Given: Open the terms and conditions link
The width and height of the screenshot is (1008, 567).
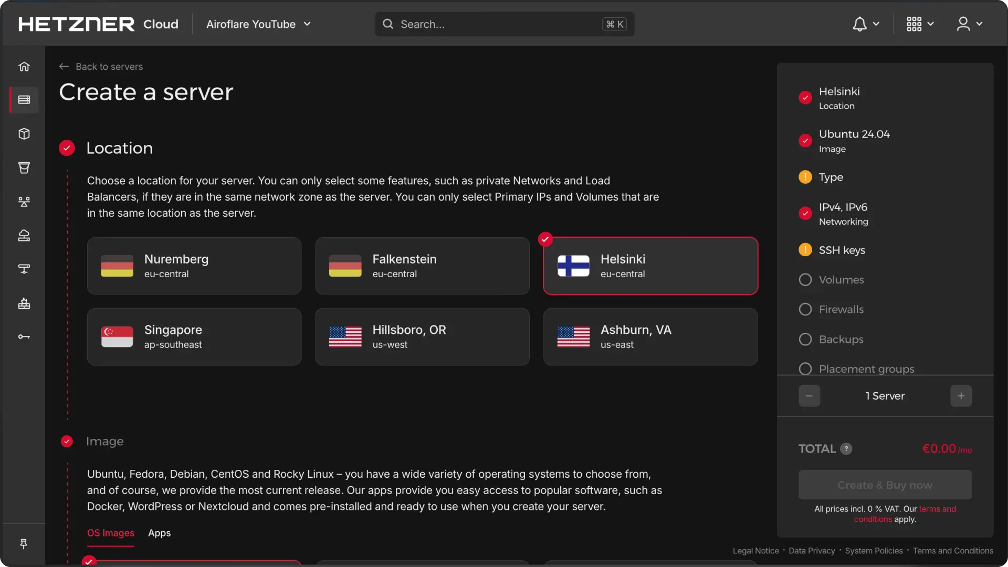Looking at the screenshot, I should click(x=937, y=509).
